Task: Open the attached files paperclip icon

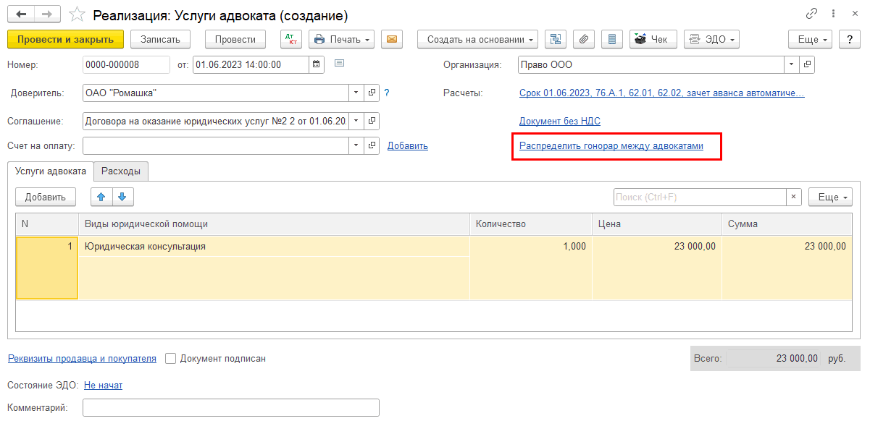Action: point(584,39)
